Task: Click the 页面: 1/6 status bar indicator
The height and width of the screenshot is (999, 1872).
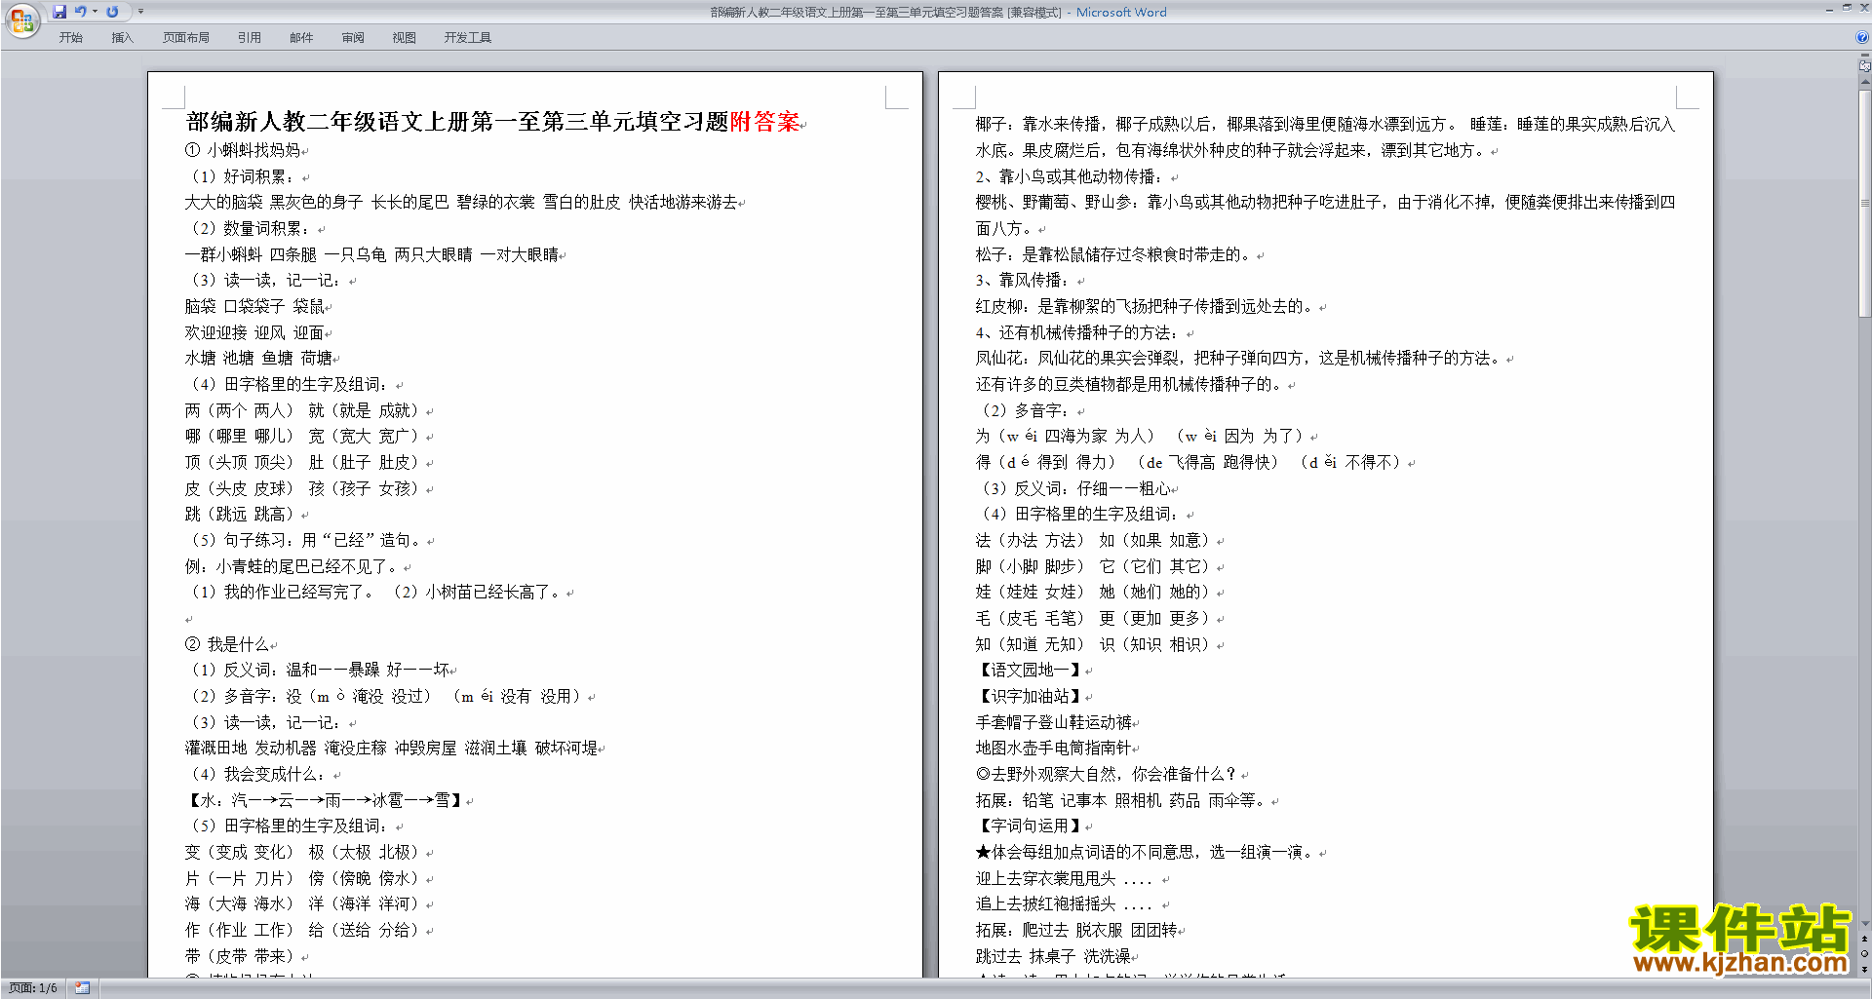Action: click(x=33, y=988)
